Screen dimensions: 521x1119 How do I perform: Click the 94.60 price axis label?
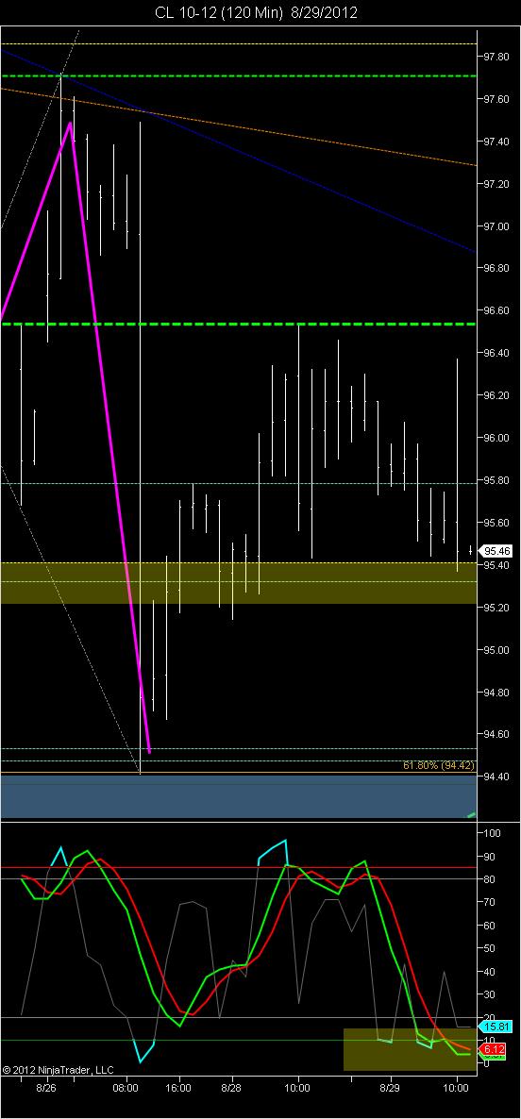(496, 734)
